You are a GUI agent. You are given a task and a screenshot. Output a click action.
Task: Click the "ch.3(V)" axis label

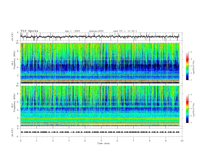pos(12,132)
